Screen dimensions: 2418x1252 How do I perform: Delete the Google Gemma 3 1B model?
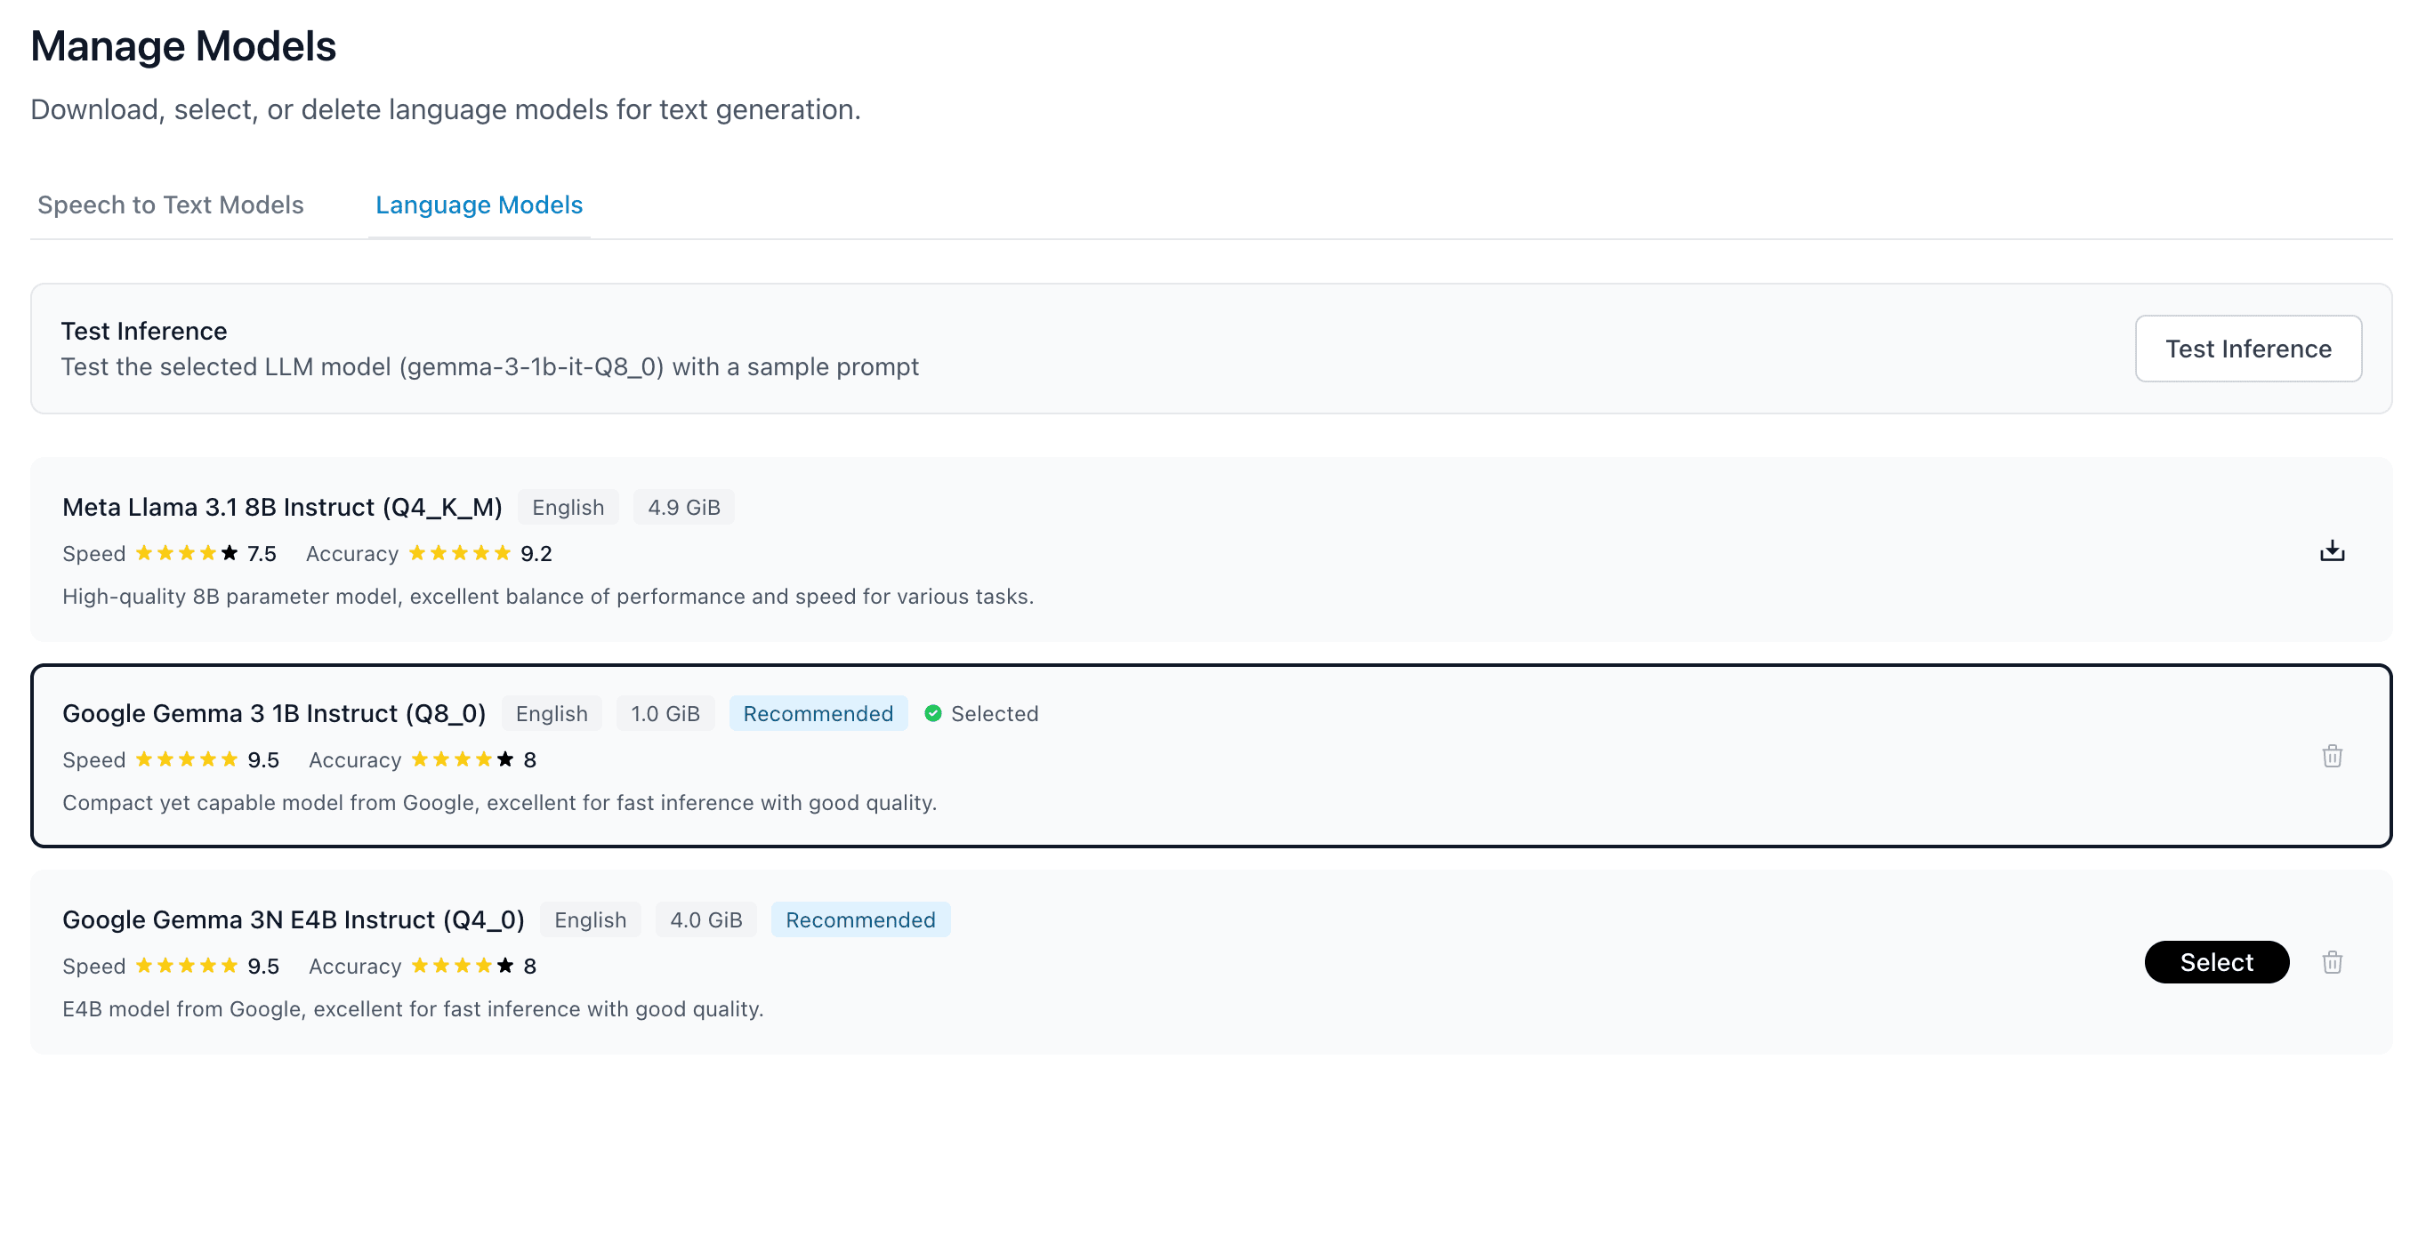pyautogui.click(x=2332, y=757)
